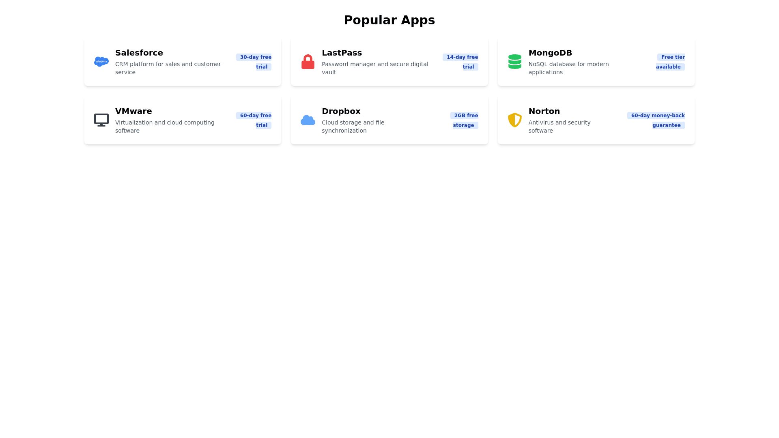
Task: Click the Popular Apps heading
Action: coord(389,20)
